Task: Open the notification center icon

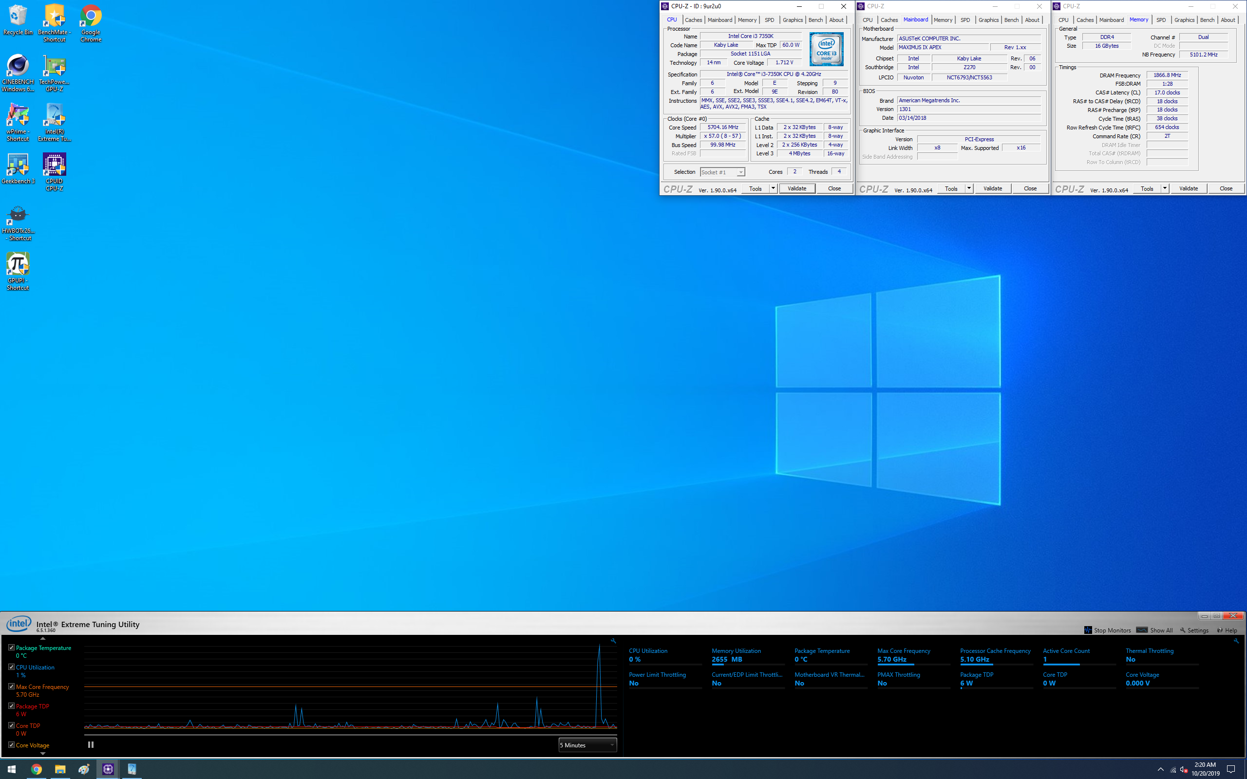Action: coord(1231,769)
